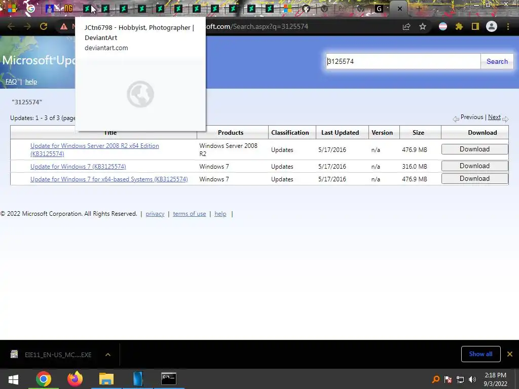Download the 316.0 MB Windows 7 update

(474, 166)
